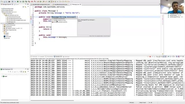This screenshot has height=104, width=185.
Task: Click the red Terminate/Relaunch toolbar icon
Action: [x=32, y=1]
